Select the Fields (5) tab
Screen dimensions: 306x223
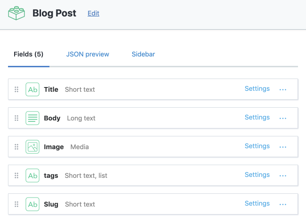29,54
